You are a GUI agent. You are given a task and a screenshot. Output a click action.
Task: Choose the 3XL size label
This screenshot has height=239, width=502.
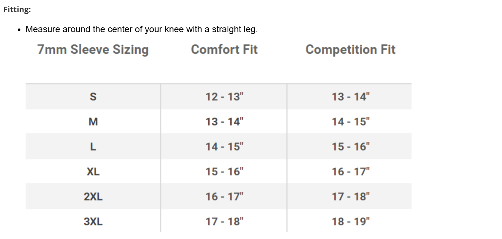[x=93, y=222]
